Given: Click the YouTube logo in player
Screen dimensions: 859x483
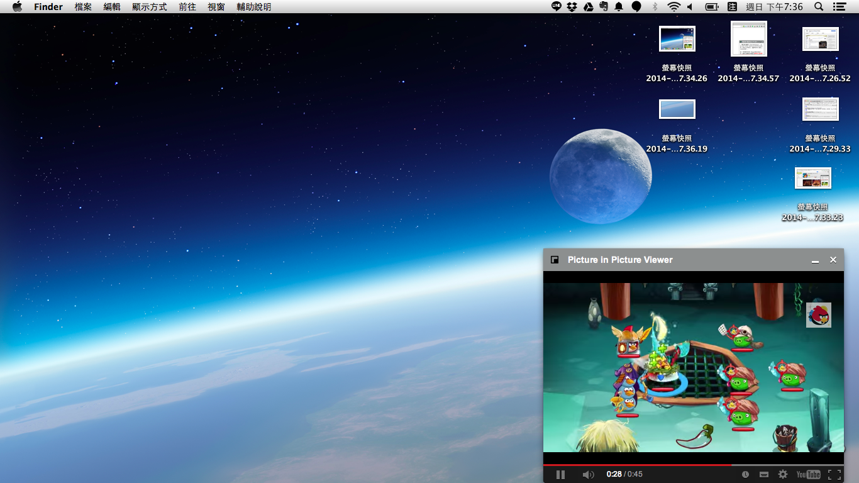Looking at the screenshot, I should pos(808,475).
